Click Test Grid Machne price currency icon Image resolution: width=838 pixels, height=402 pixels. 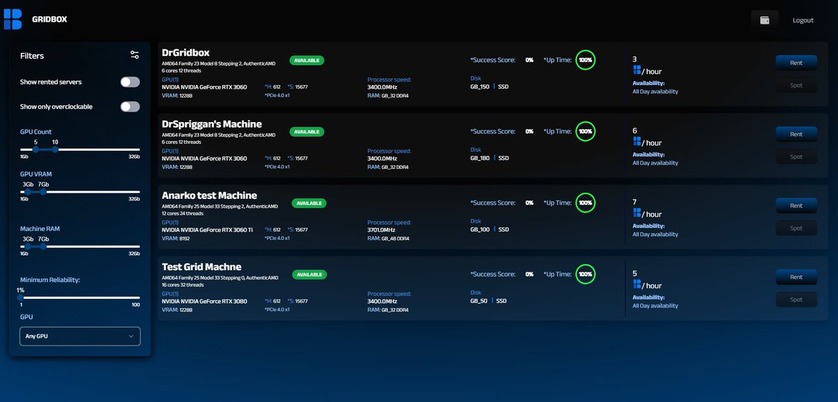[x=636, y=284]
